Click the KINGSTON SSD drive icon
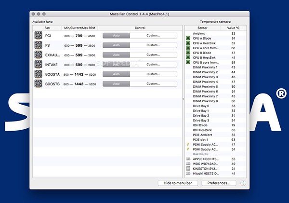 pyautogui.click(x=188, y=168)
